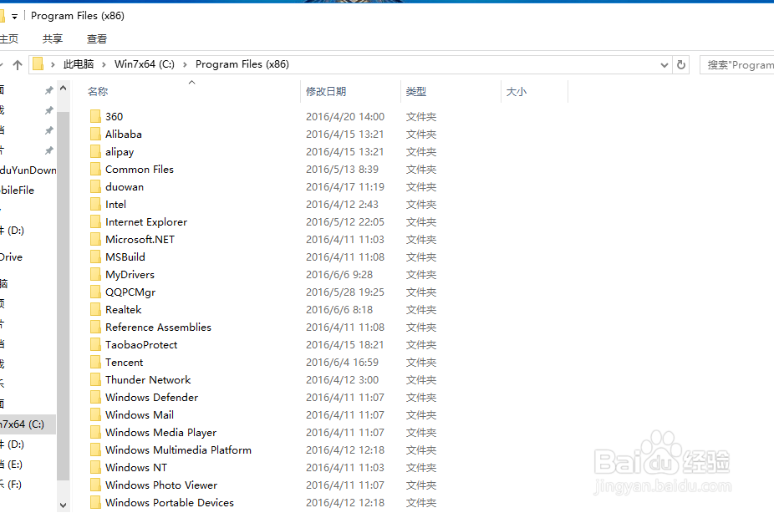774x513 pixels.
Task: Select the Windows Portable Devices folder name
Action: 170,503
